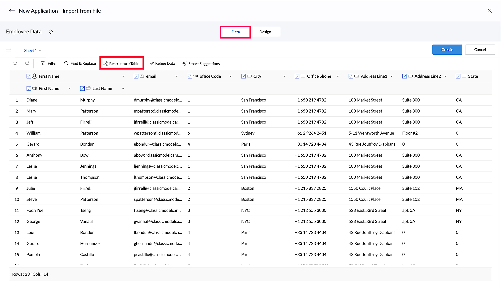Viewport: 501px width, 290px height.
Task: Open Employee Data settings gear
Action: tap(51, 32)
